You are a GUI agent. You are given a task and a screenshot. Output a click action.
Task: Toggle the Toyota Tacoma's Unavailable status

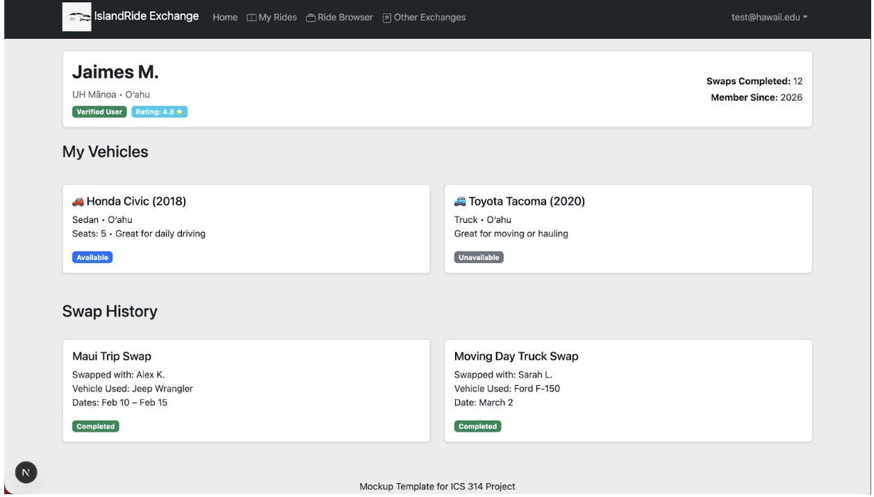(x=478, y=257)
